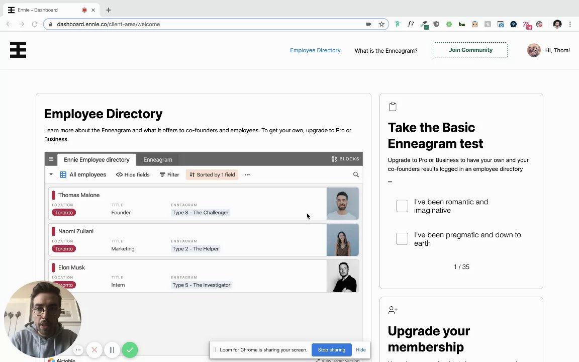Click the Stop sharing button
Screen dimensions: 579x362
click(x=332, y=350)
